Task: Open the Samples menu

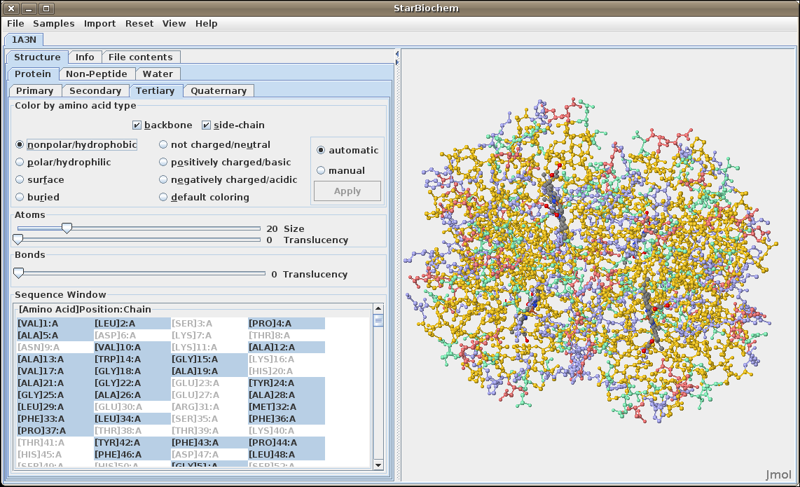Action: point(53,24)
